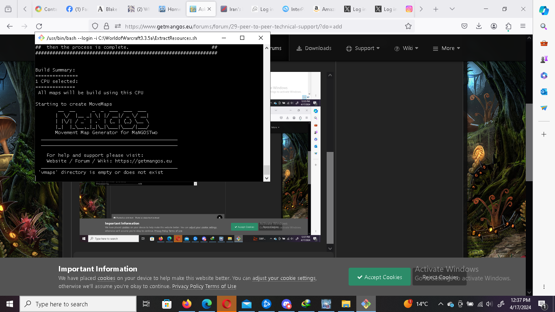Open the Mail app in taskbar
Viewport: 555px width, 312px height.
click(x=247, y=304)
